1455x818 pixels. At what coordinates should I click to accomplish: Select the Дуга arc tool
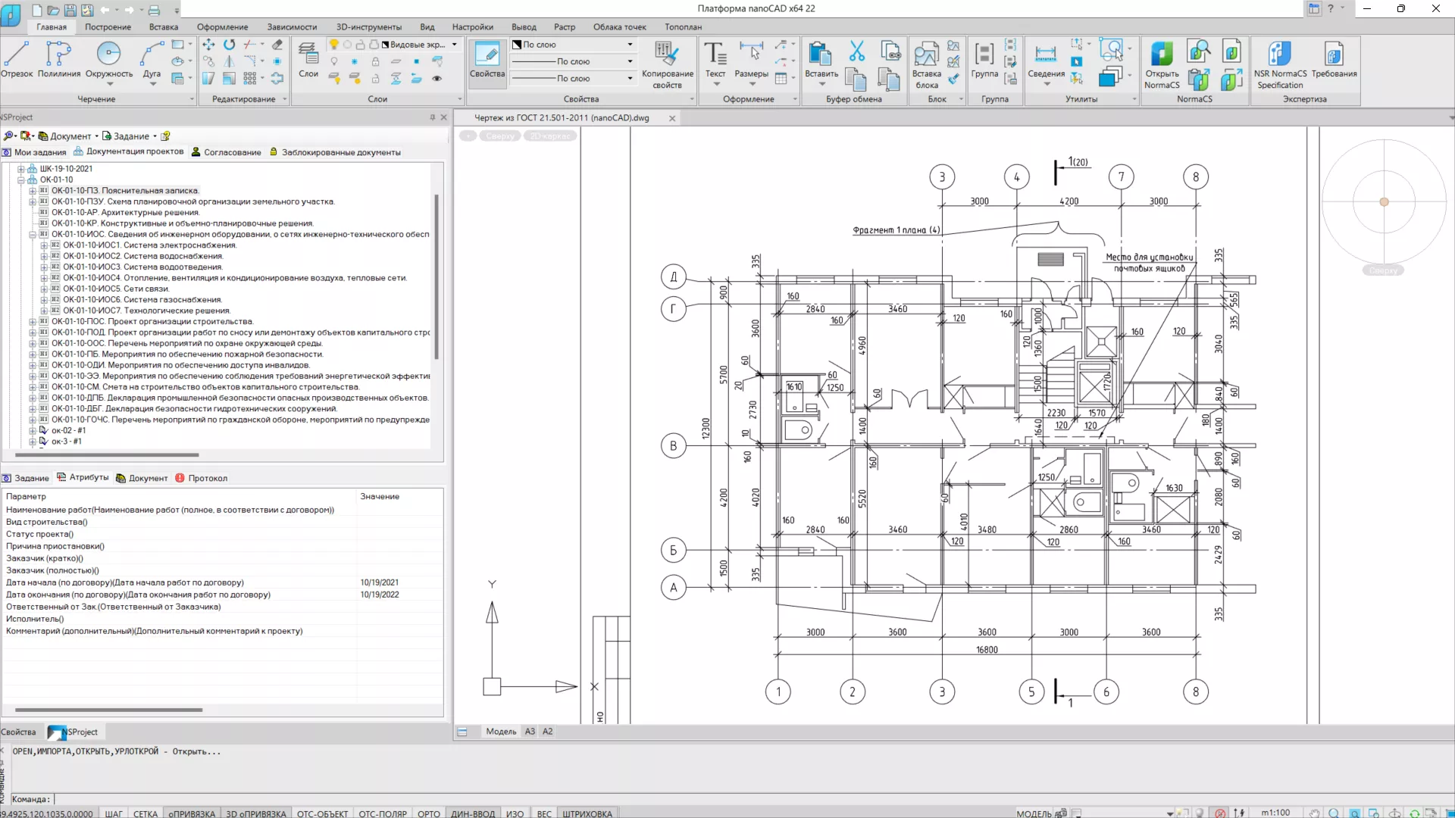[x=152, y=59]
